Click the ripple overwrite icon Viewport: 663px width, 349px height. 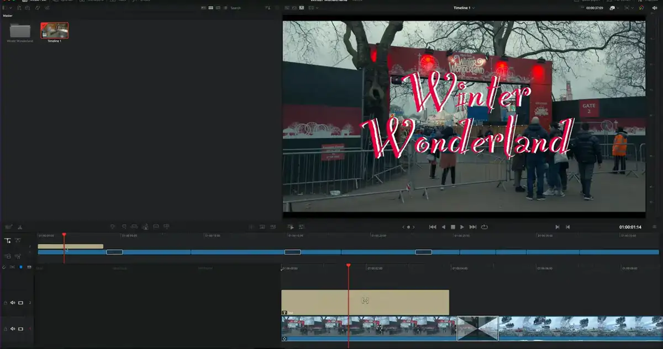point(134,227)
